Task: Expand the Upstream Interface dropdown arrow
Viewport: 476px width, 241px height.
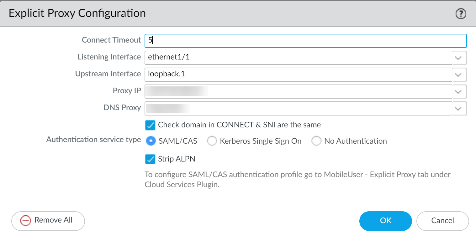Action: tap(458, 75)
